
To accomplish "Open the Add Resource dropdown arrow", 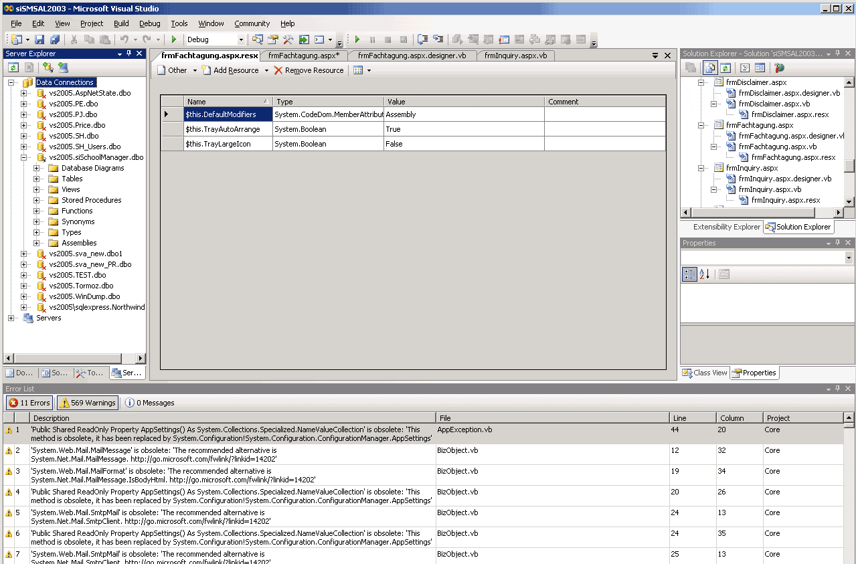I will click(x=266, y=70).
